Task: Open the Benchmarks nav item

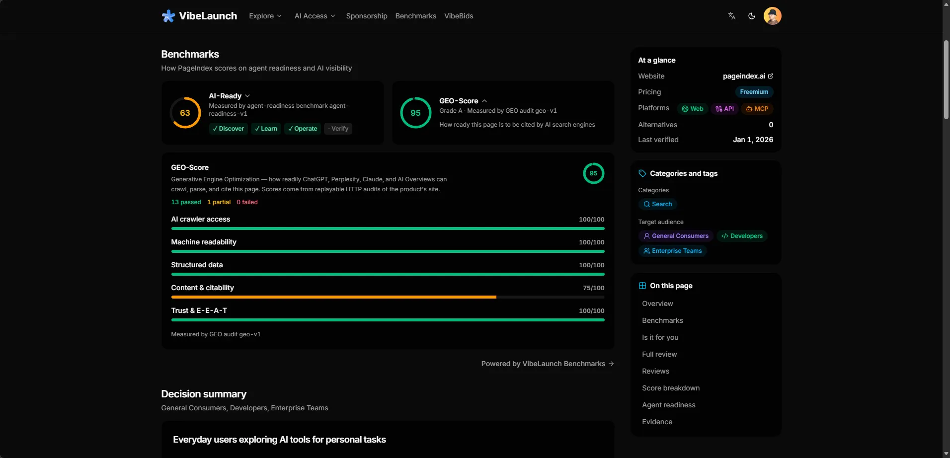Action: (x=416, y=16)
